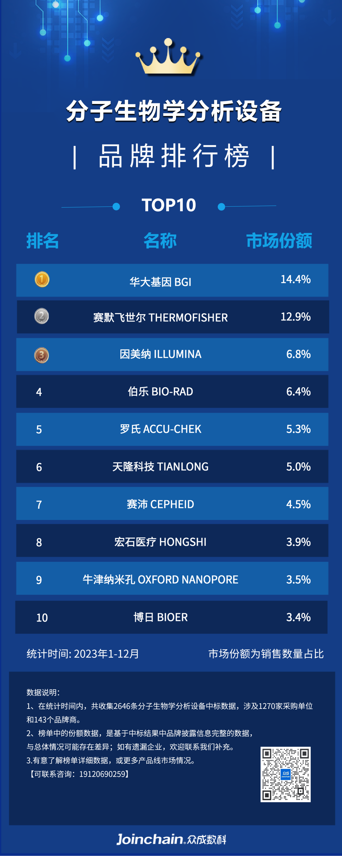Viewport: 342px width, 856px height.
Task: Click the 博日 BIOER brand name
Action: [x=160, y=617]
